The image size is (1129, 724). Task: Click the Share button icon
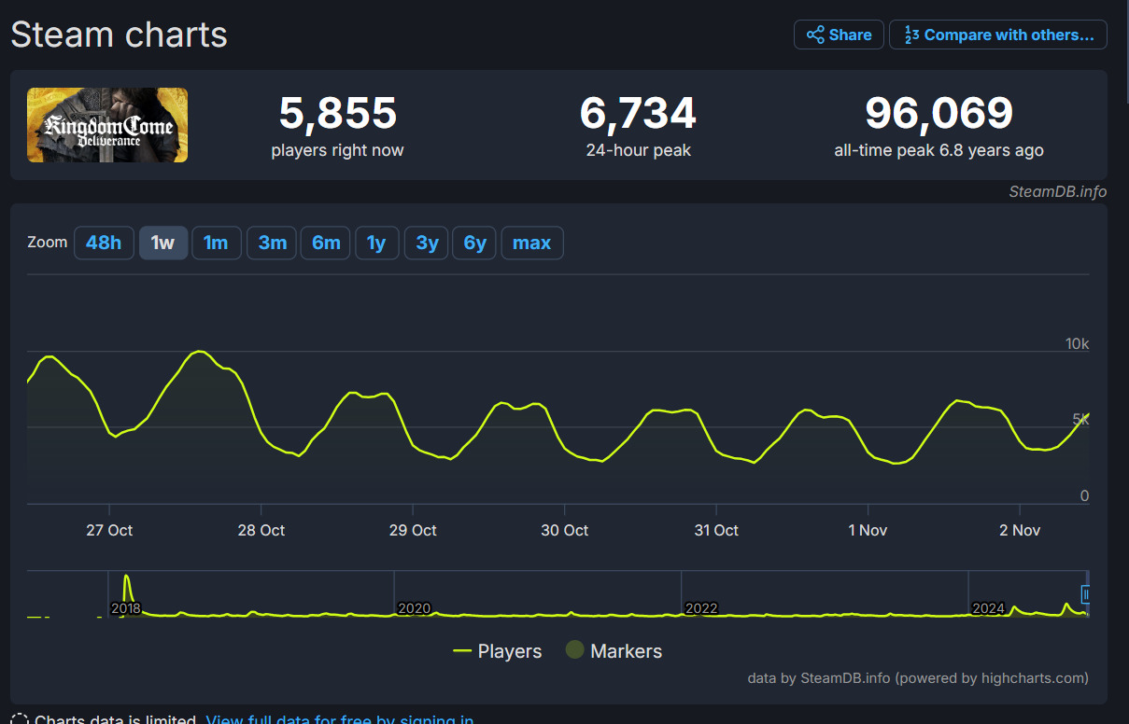click(815, 35)
